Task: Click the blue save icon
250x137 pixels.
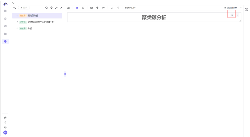Action: (77, 8)
